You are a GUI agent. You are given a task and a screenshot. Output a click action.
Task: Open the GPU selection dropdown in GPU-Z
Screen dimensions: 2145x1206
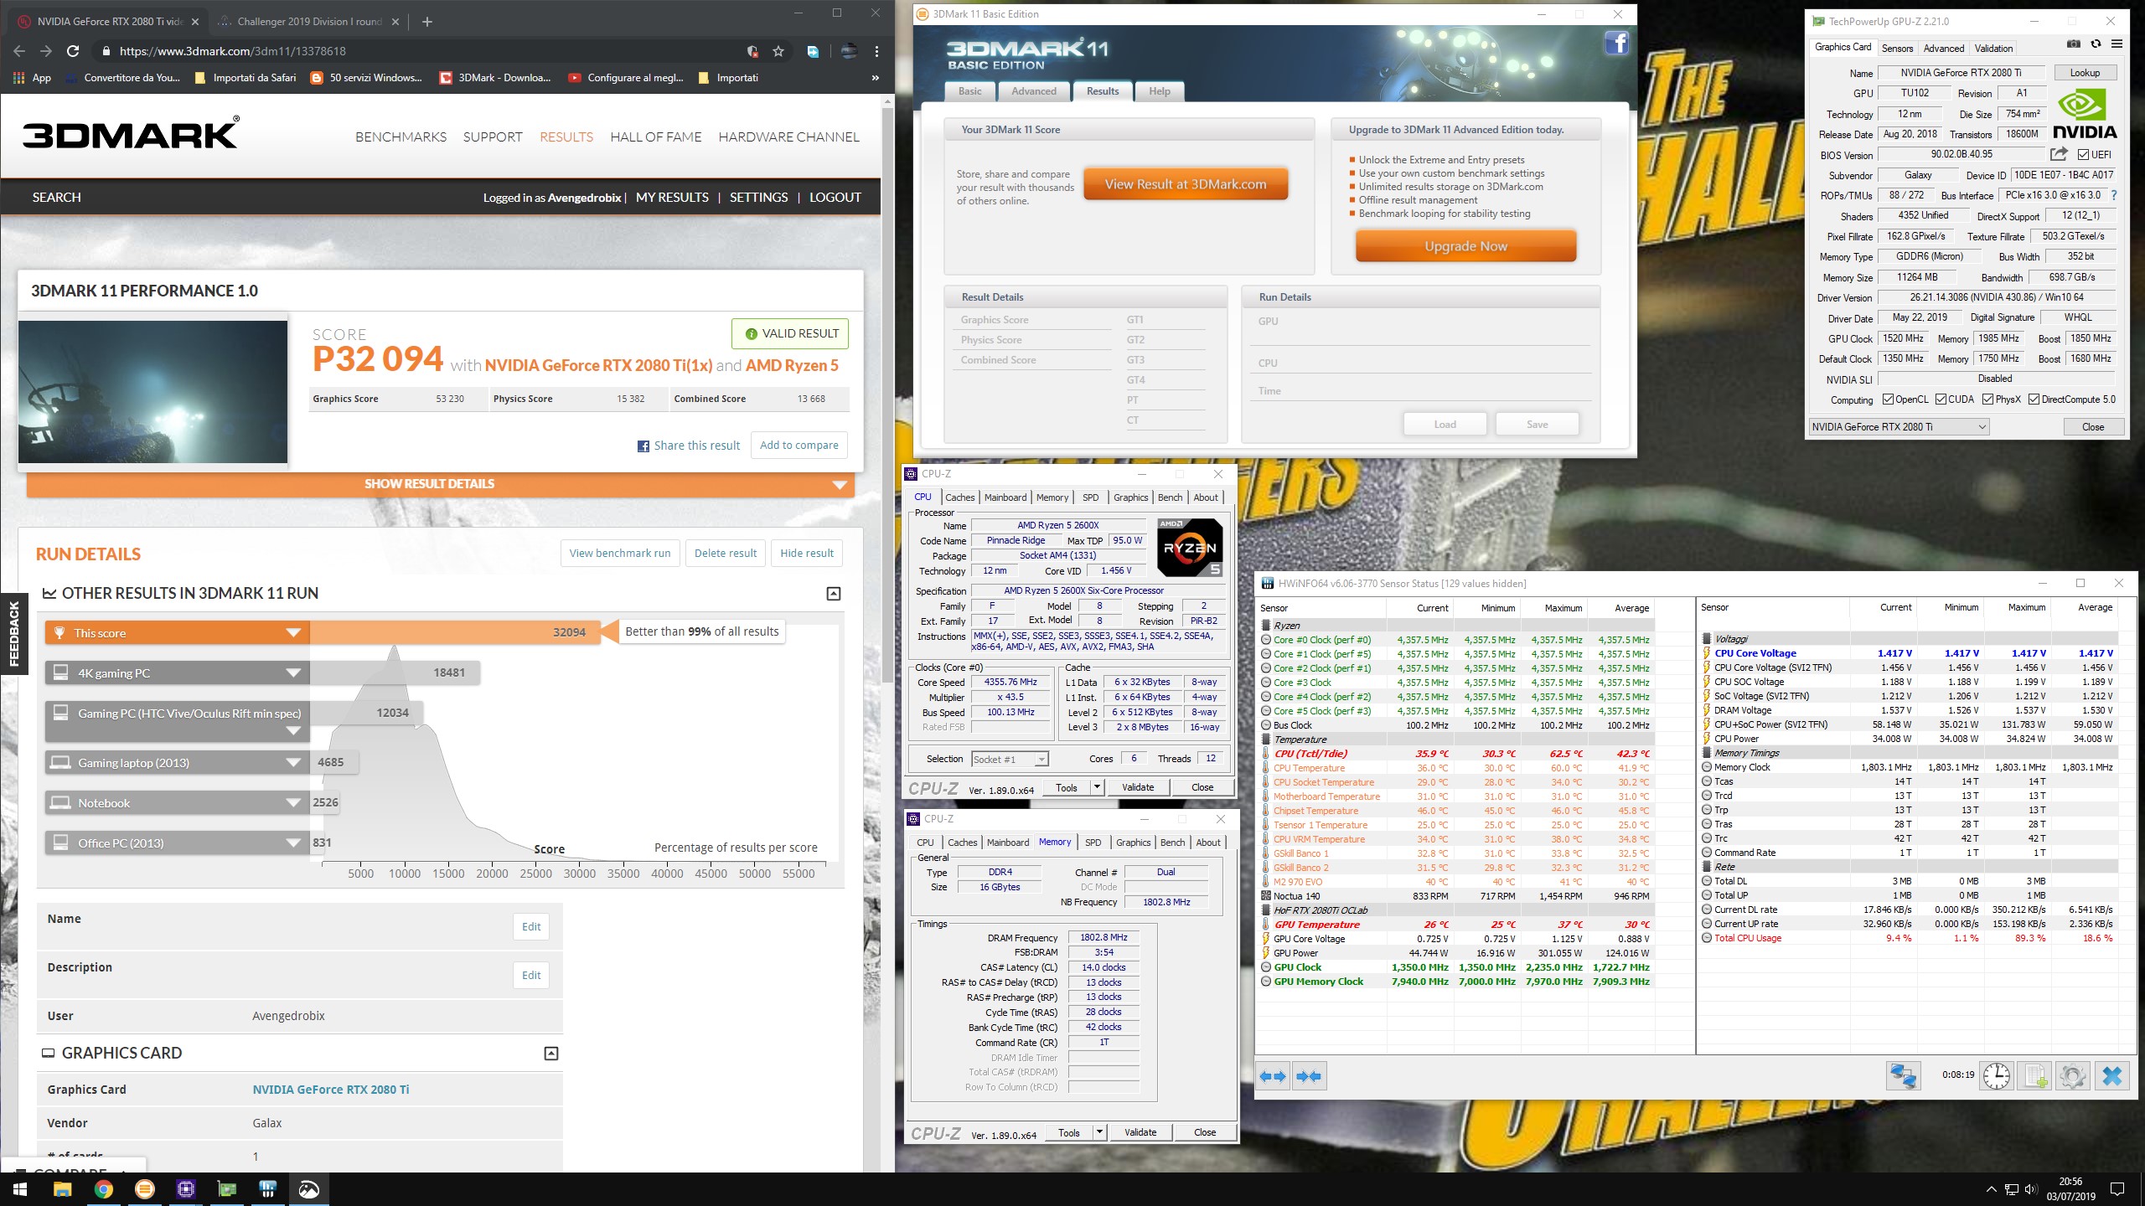click(1899, 427)
